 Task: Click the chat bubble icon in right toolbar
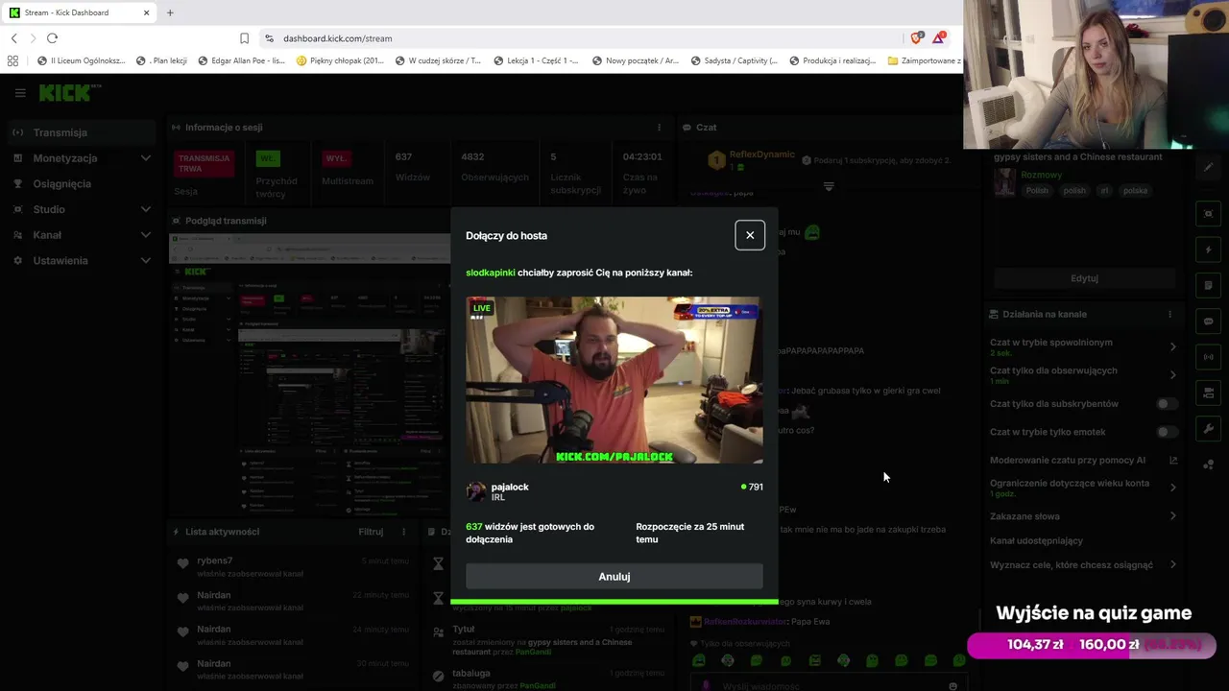1209,322
